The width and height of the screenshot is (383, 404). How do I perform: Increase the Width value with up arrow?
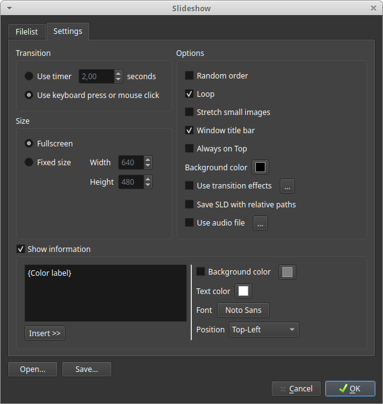click(148, 159)
